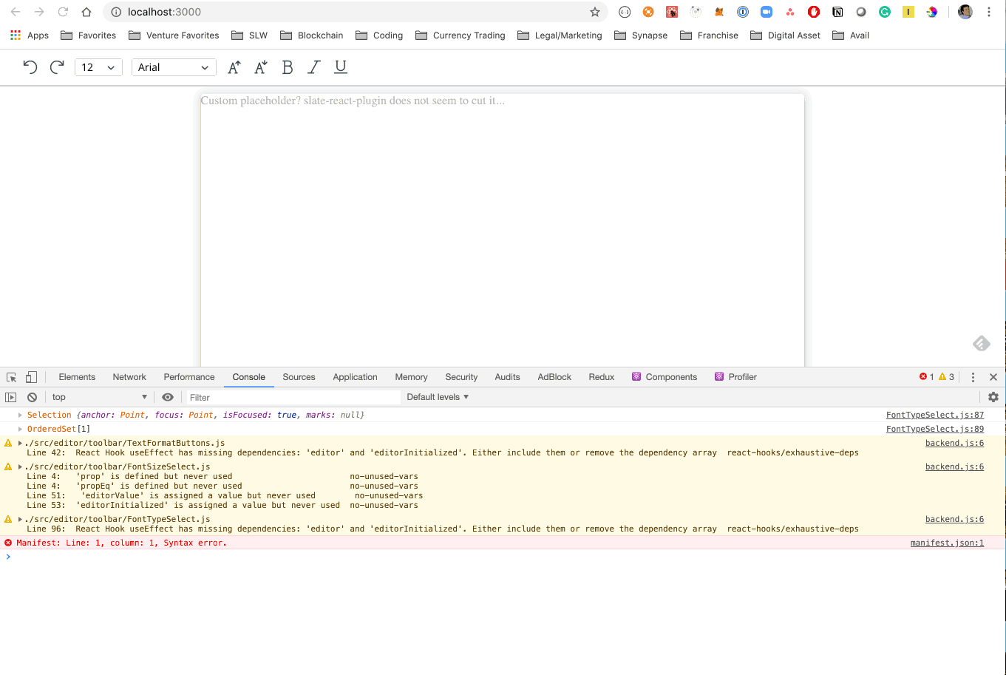Open the Digital Asset bookmark folder

786,35
